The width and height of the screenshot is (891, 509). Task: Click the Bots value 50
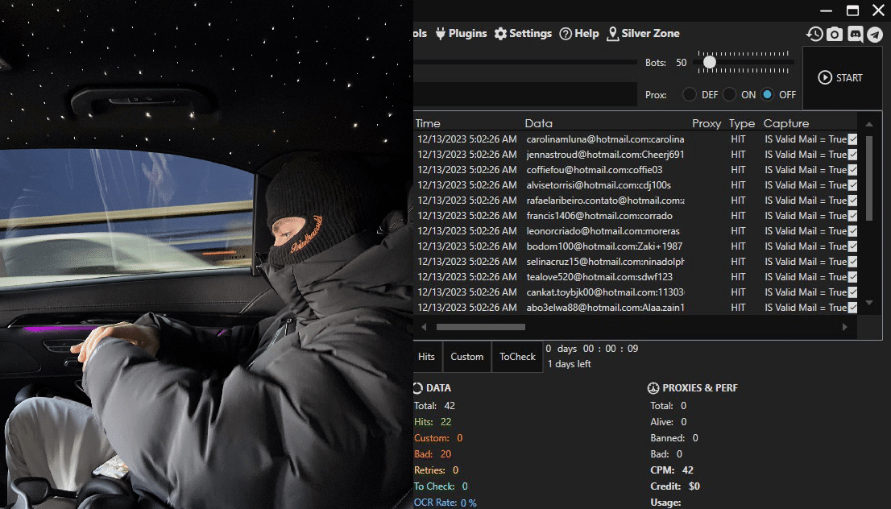point(682,63)
